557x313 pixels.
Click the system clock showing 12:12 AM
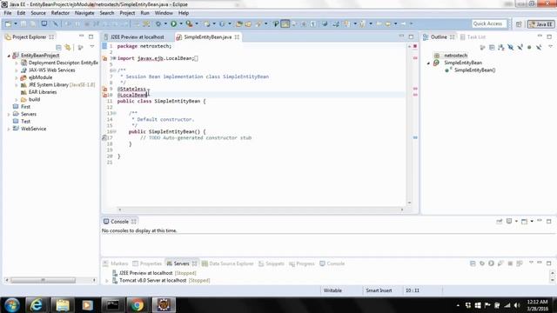(538, 302)
